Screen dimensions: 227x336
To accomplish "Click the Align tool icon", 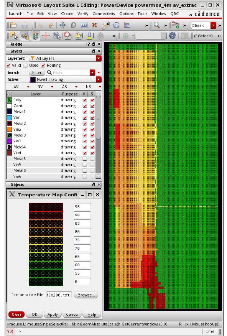I will (x=127, y=25).
